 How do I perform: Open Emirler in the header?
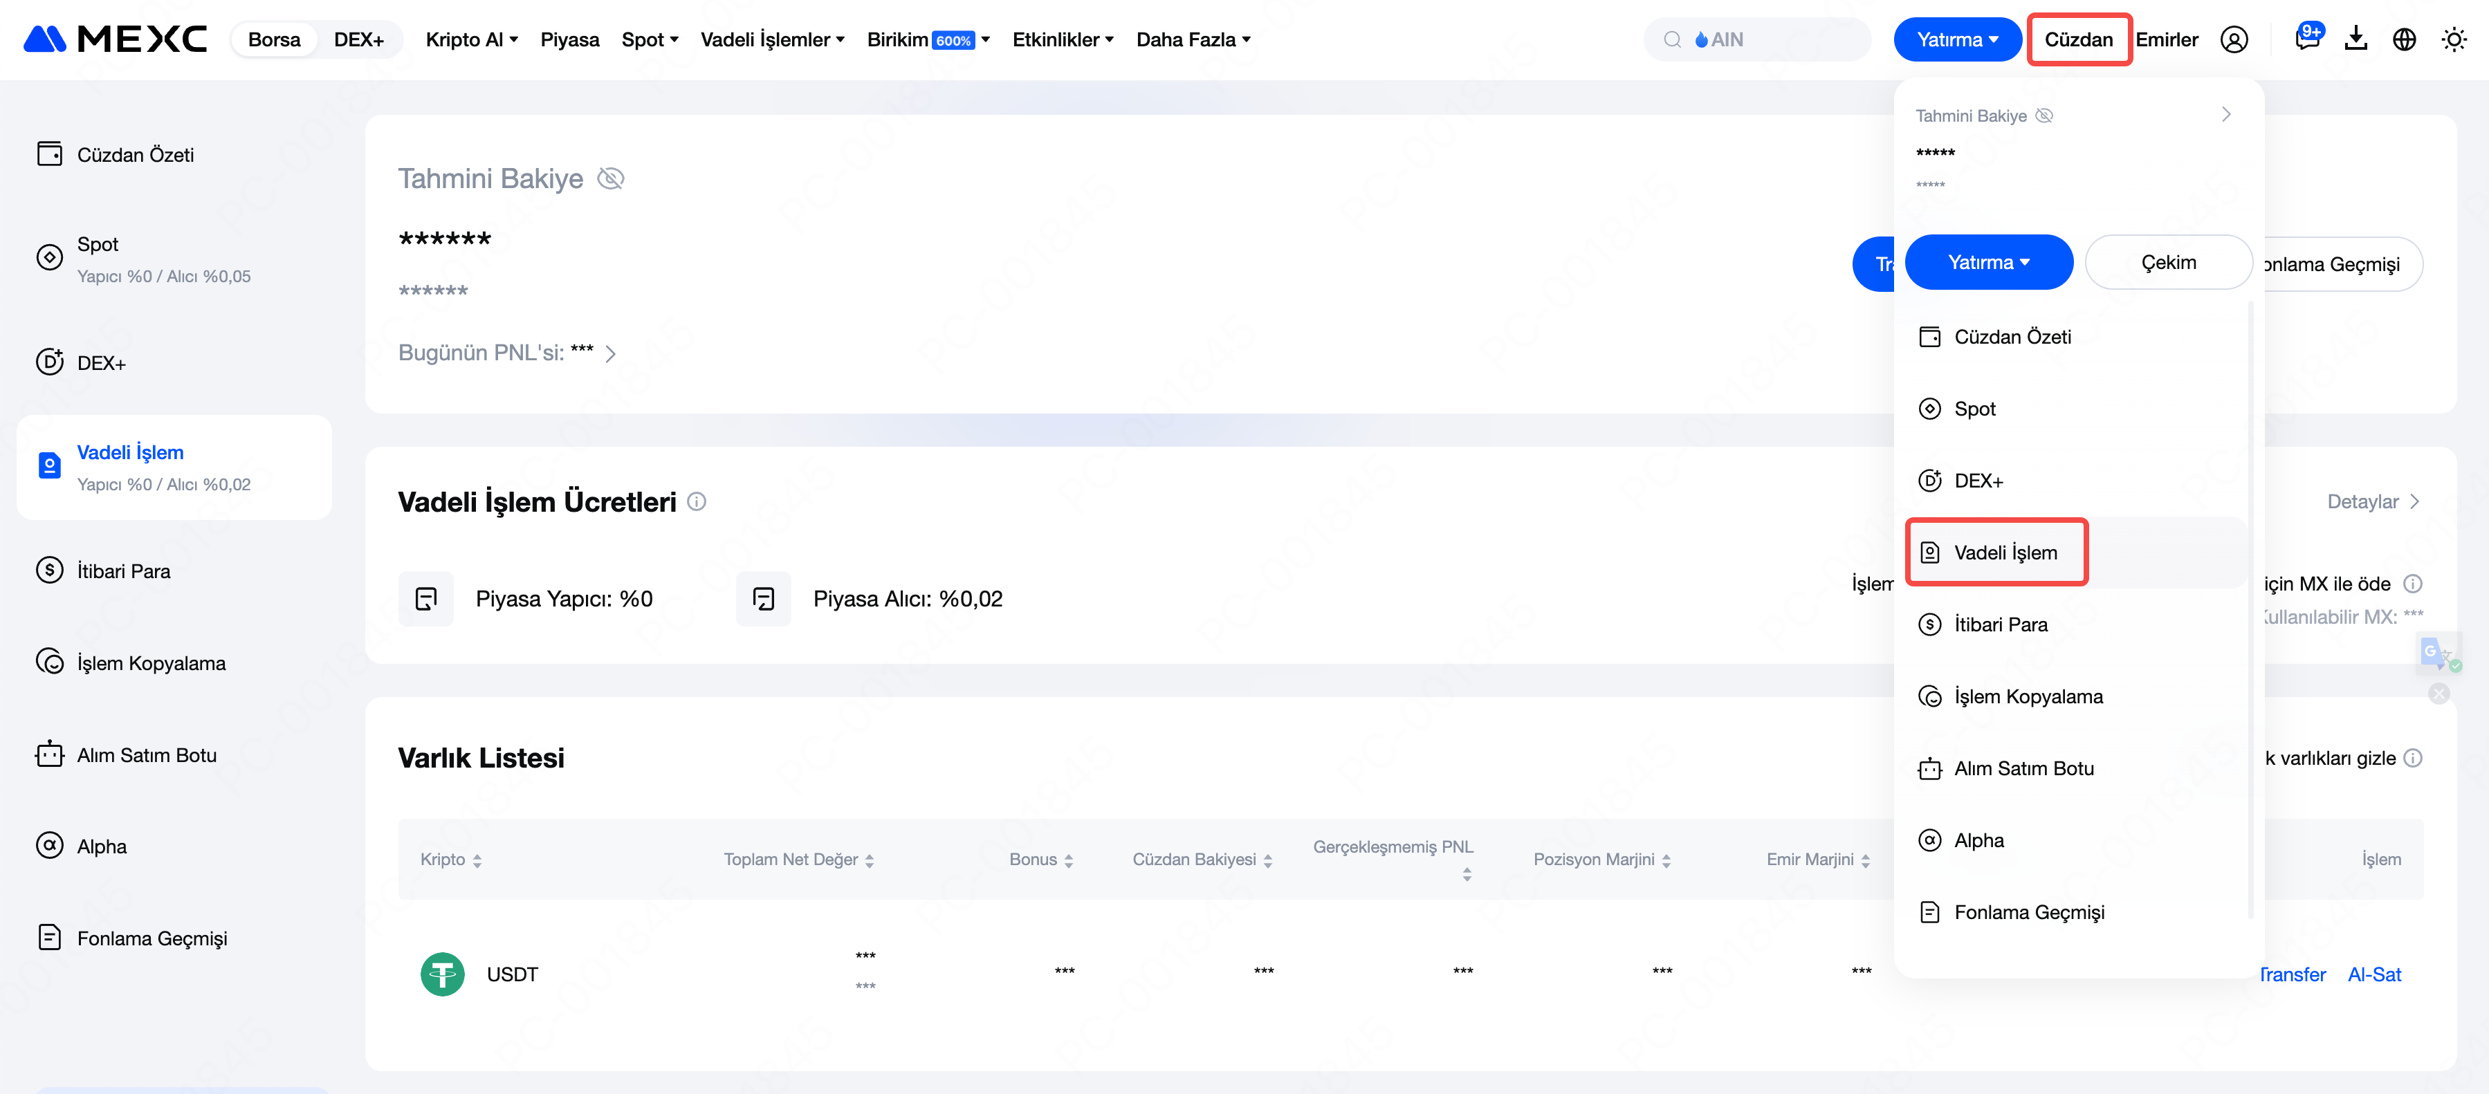[x=2166, y=39]
